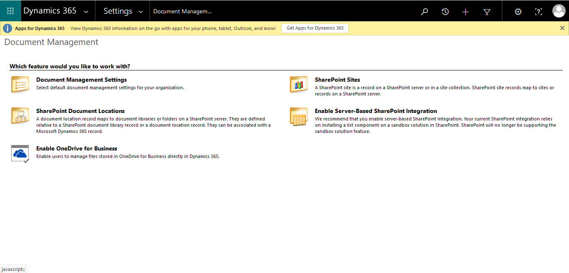The width and height of the screenshot is (569, 273).
Task: Open Enable OneDrive for Business link
Action: [x=77, y=148]
